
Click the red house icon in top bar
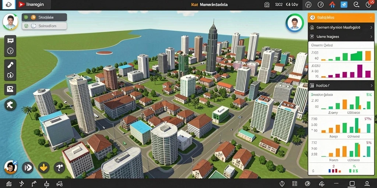click(x=332, y=4)
